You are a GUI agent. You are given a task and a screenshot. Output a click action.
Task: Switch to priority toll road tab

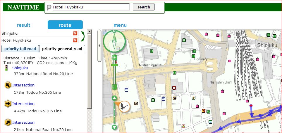coord(20,49)
